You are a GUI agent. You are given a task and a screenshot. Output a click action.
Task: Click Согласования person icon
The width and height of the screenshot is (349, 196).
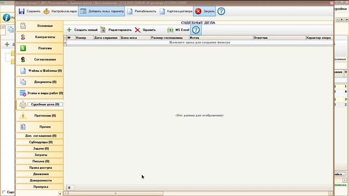pos(23,59)
